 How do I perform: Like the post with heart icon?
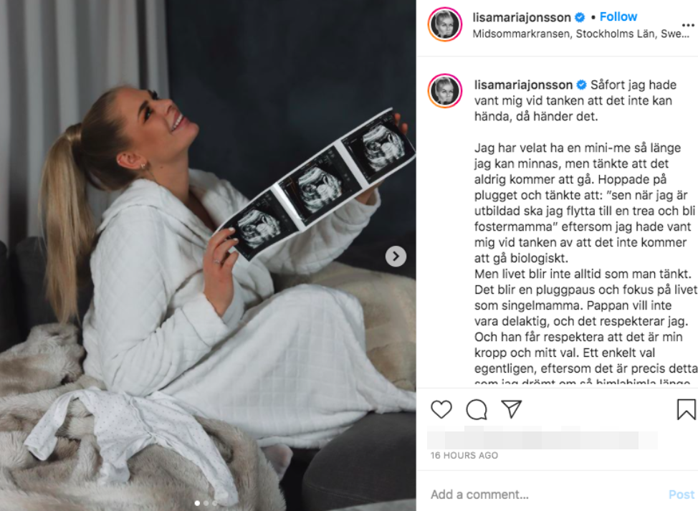(441, 409)
